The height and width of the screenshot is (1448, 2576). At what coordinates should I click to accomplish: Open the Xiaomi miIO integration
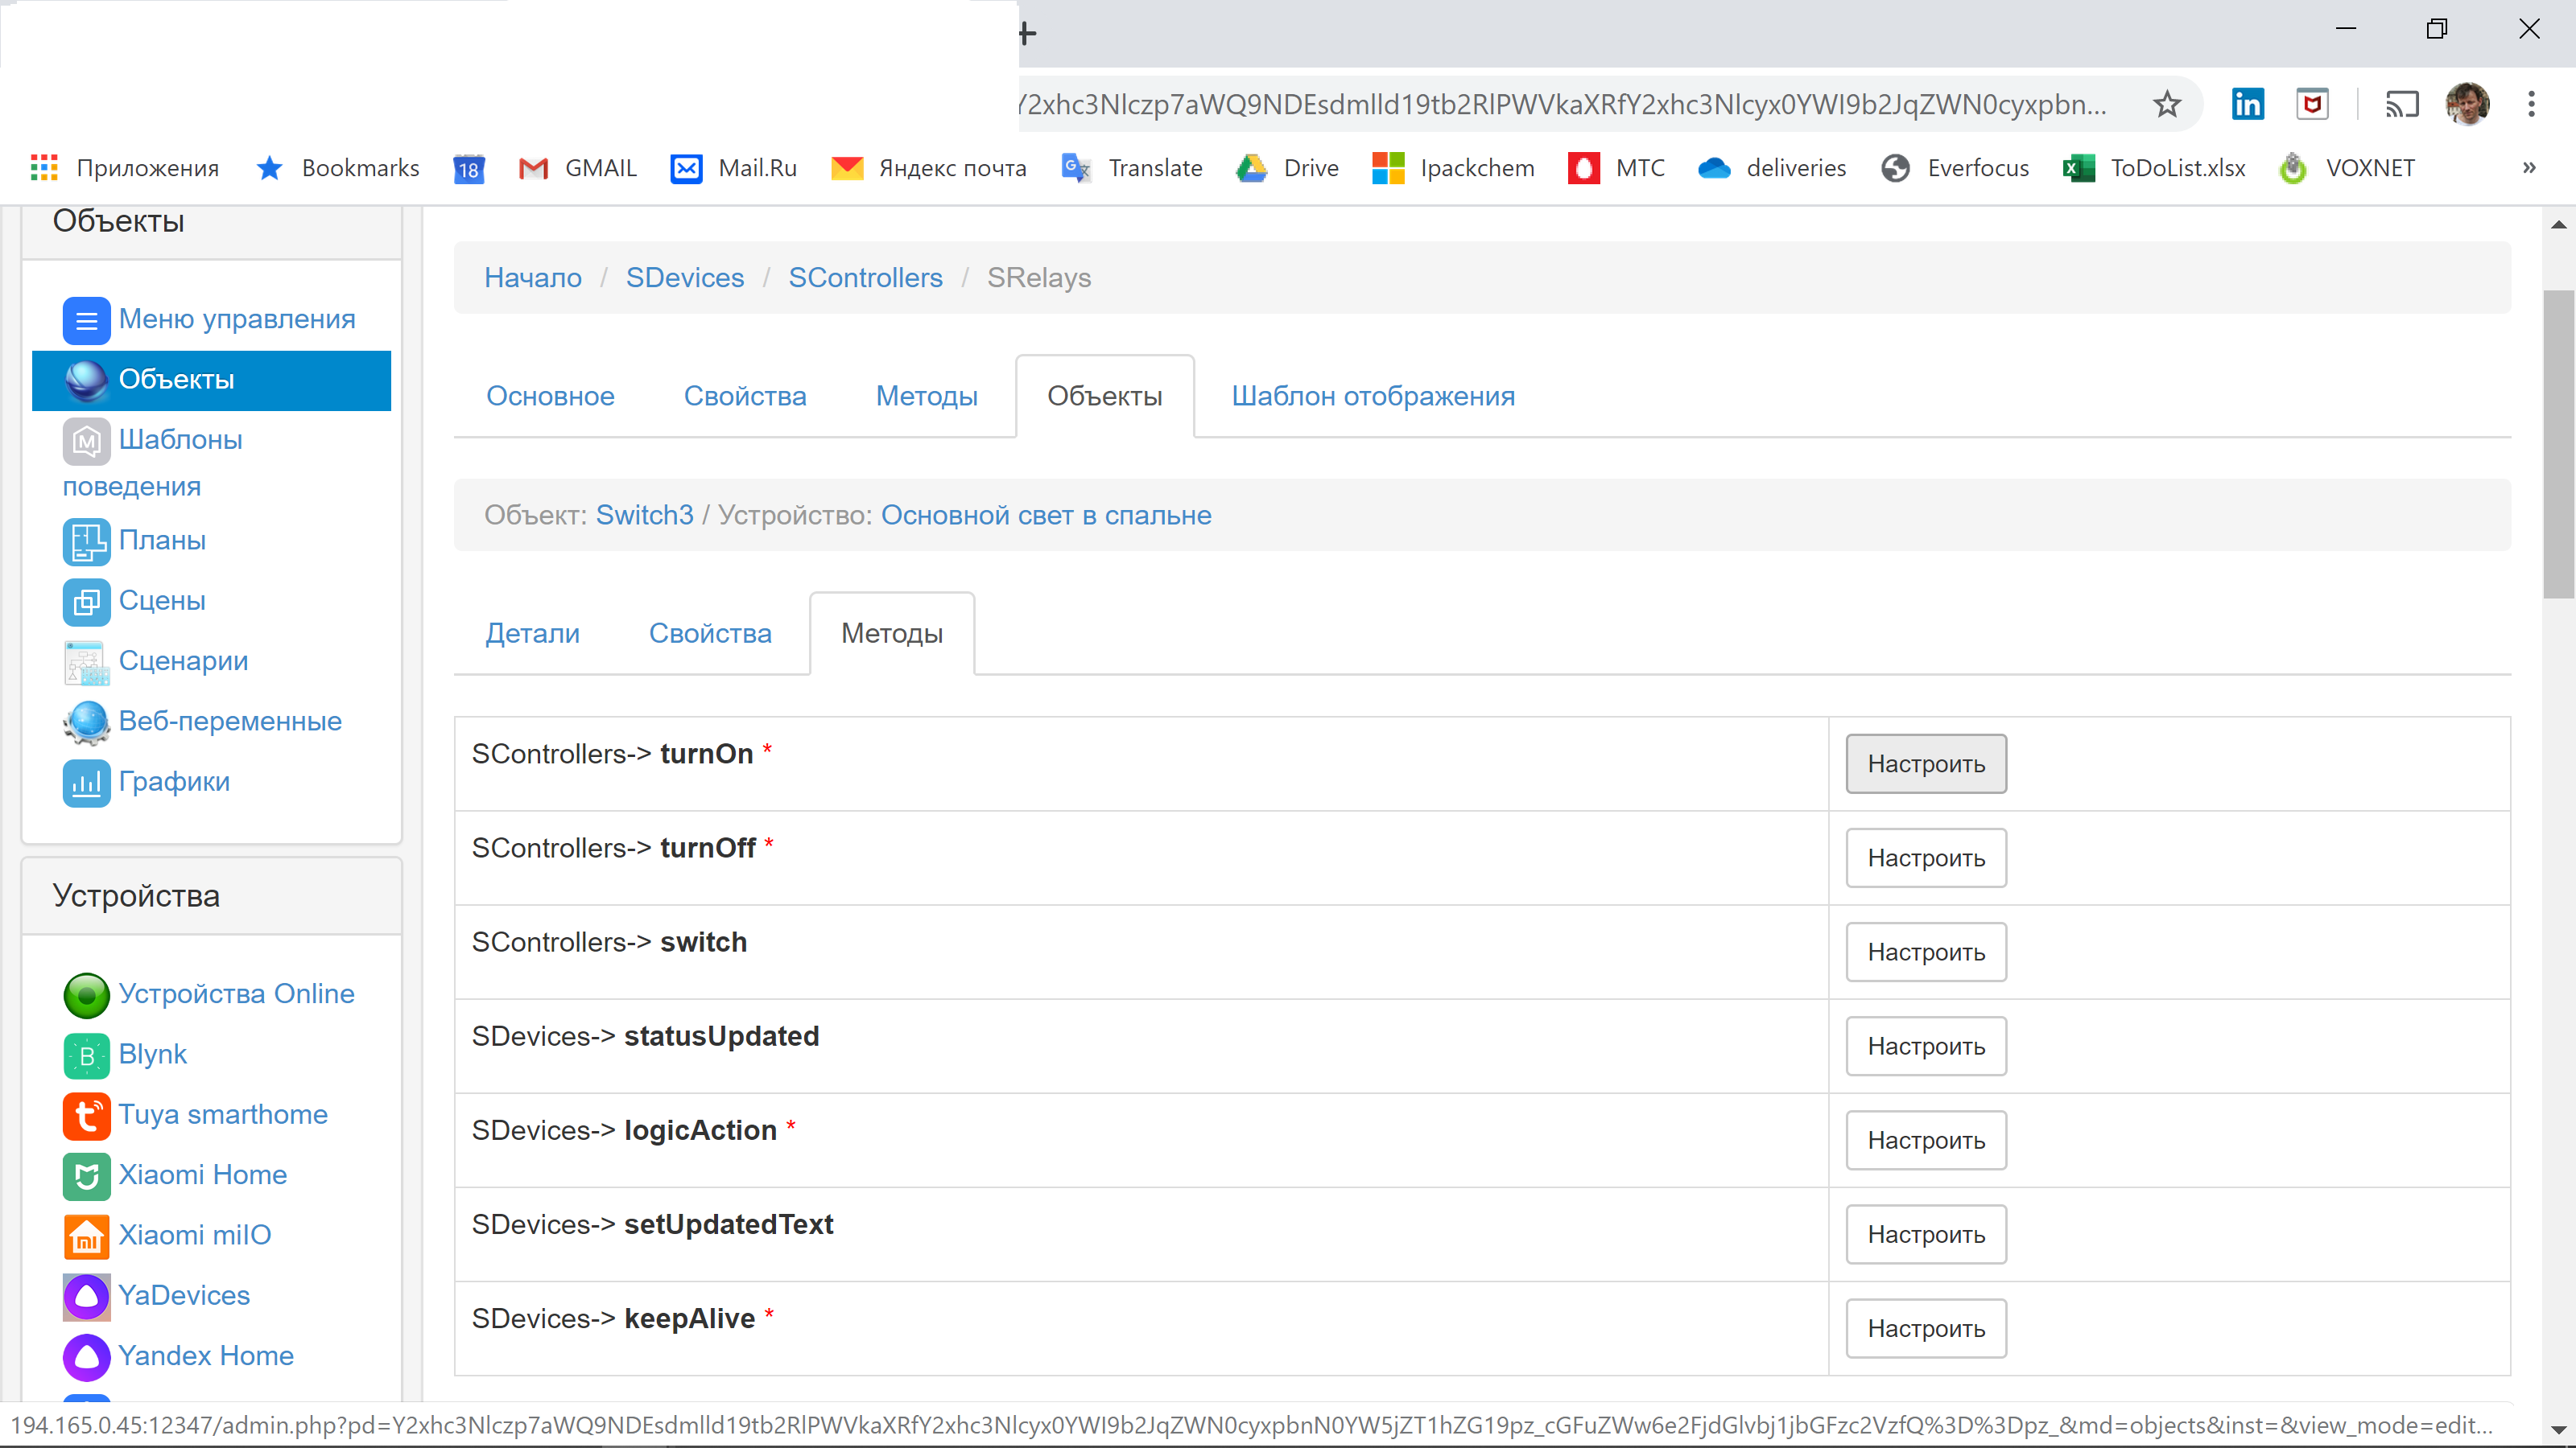(195, 1234)
